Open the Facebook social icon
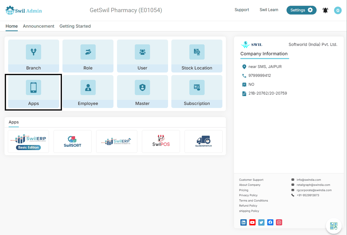 [270, 222]
